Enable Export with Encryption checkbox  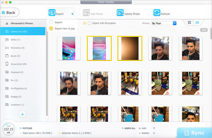coord(90,23)
